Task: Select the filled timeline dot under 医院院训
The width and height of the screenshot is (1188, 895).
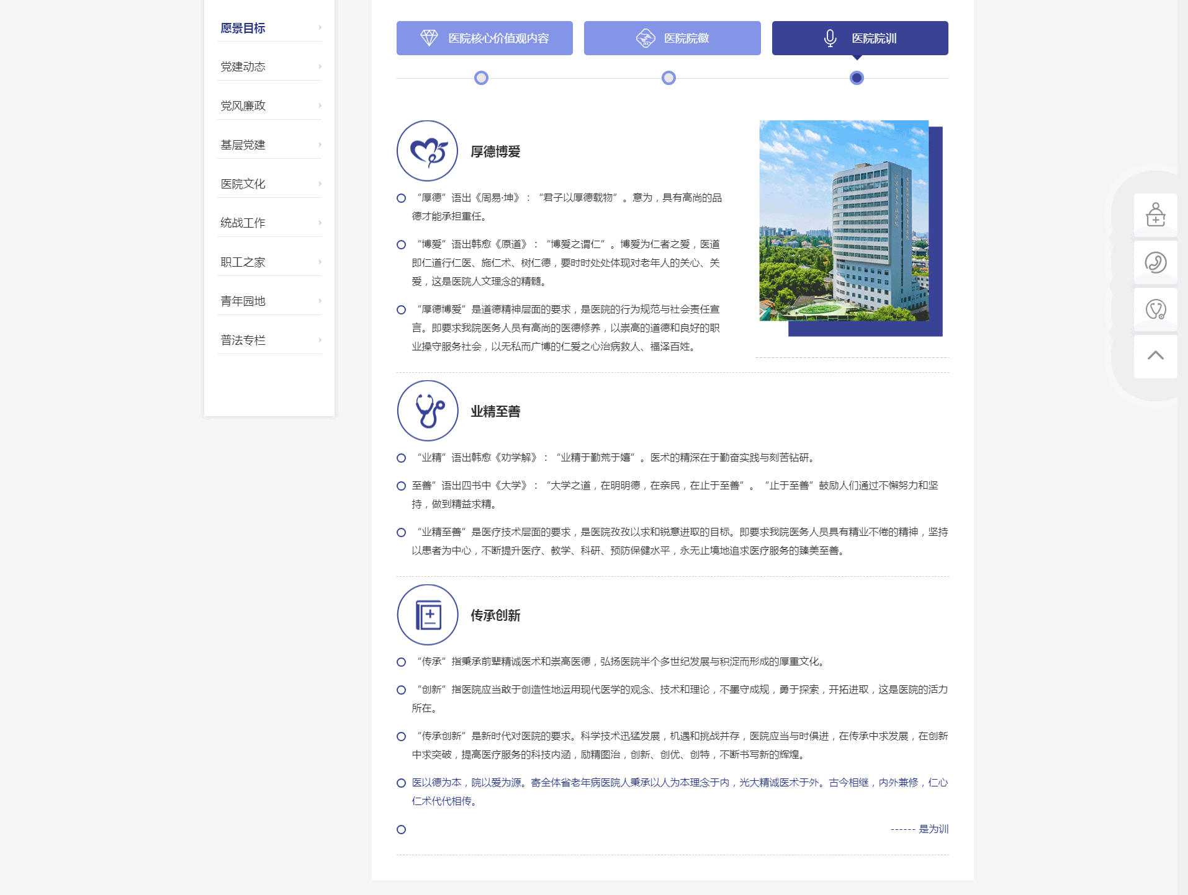Action: click(857, 78)
